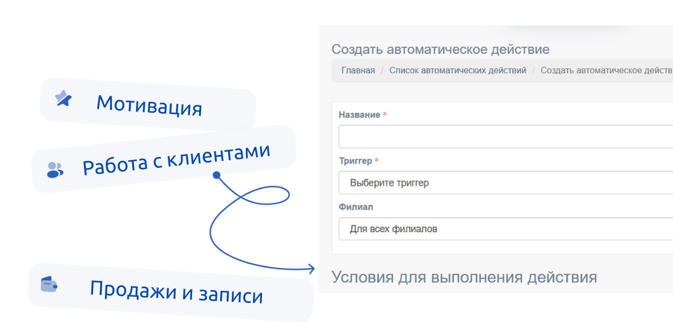The width and height of the screenshot is (673, 330).
Task: Open the Мотивация category card
Action: (x=149, y=106)
